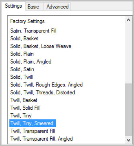Image resolution: width=134 pixels, height=146 pixels.
Task: Pick the Solid, Plain preset
Action: [x=22, y=54]
